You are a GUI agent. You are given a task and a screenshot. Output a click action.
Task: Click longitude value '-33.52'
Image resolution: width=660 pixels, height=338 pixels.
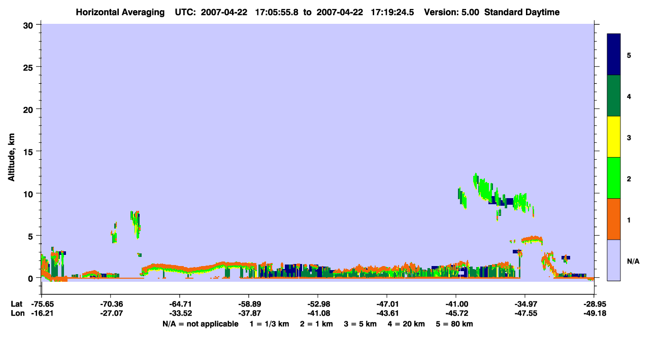(x=179, y=313)
